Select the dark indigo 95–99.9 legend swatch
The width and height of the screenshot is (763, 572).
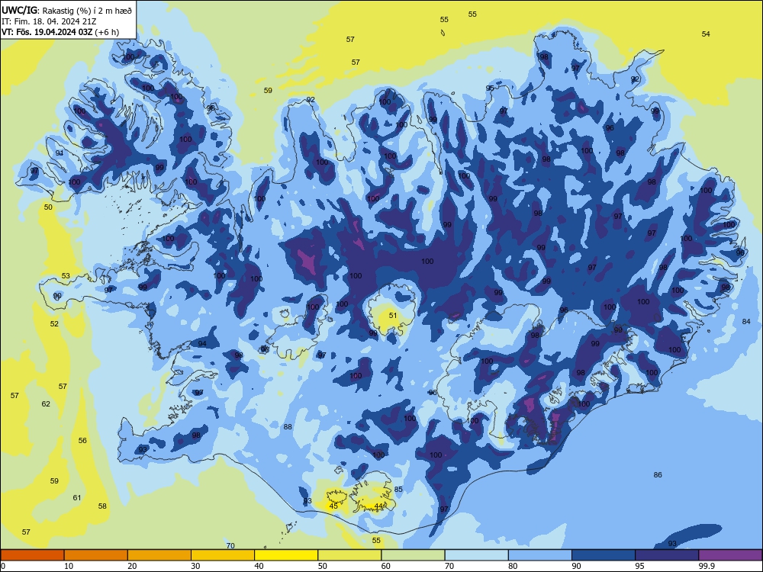click(x=667, y=555)
